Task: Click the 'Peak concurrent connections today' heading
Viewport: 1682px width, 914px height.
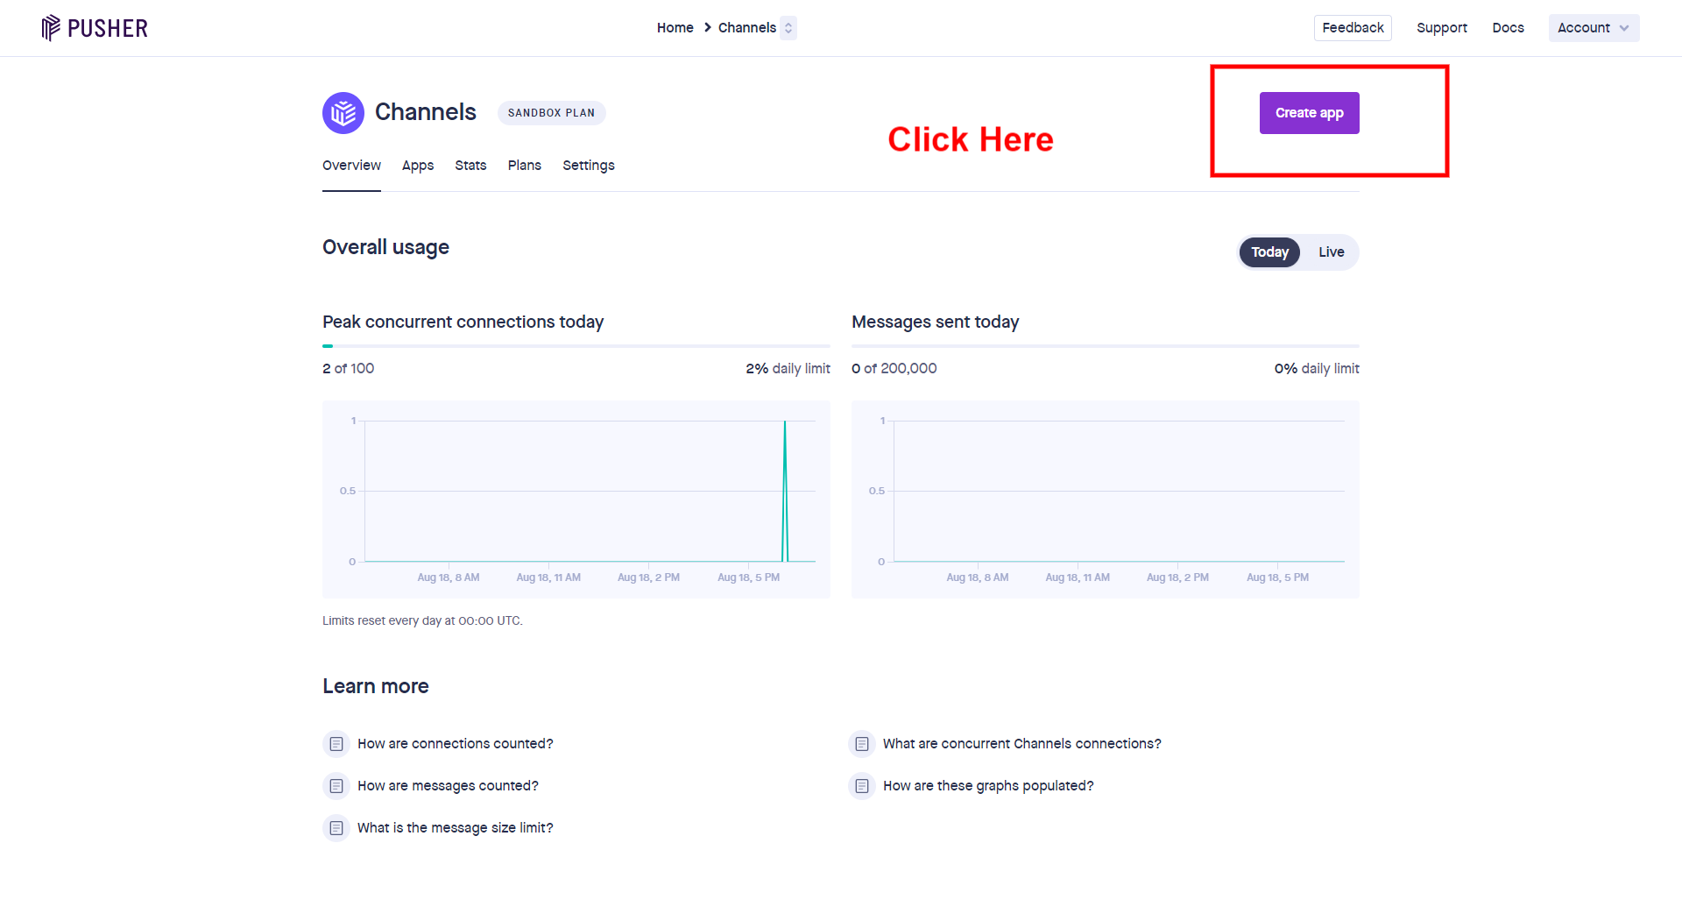Action: tap(463, 322)
